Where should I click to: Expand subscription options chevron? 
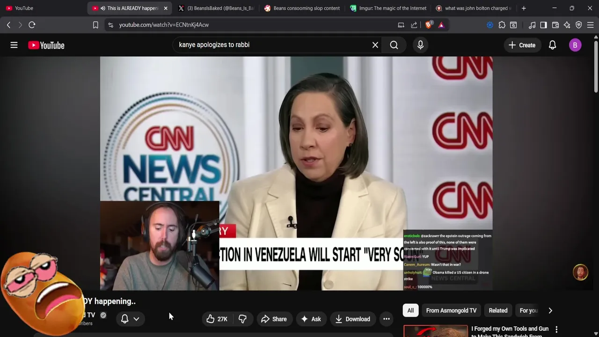[x=136, y=319]
